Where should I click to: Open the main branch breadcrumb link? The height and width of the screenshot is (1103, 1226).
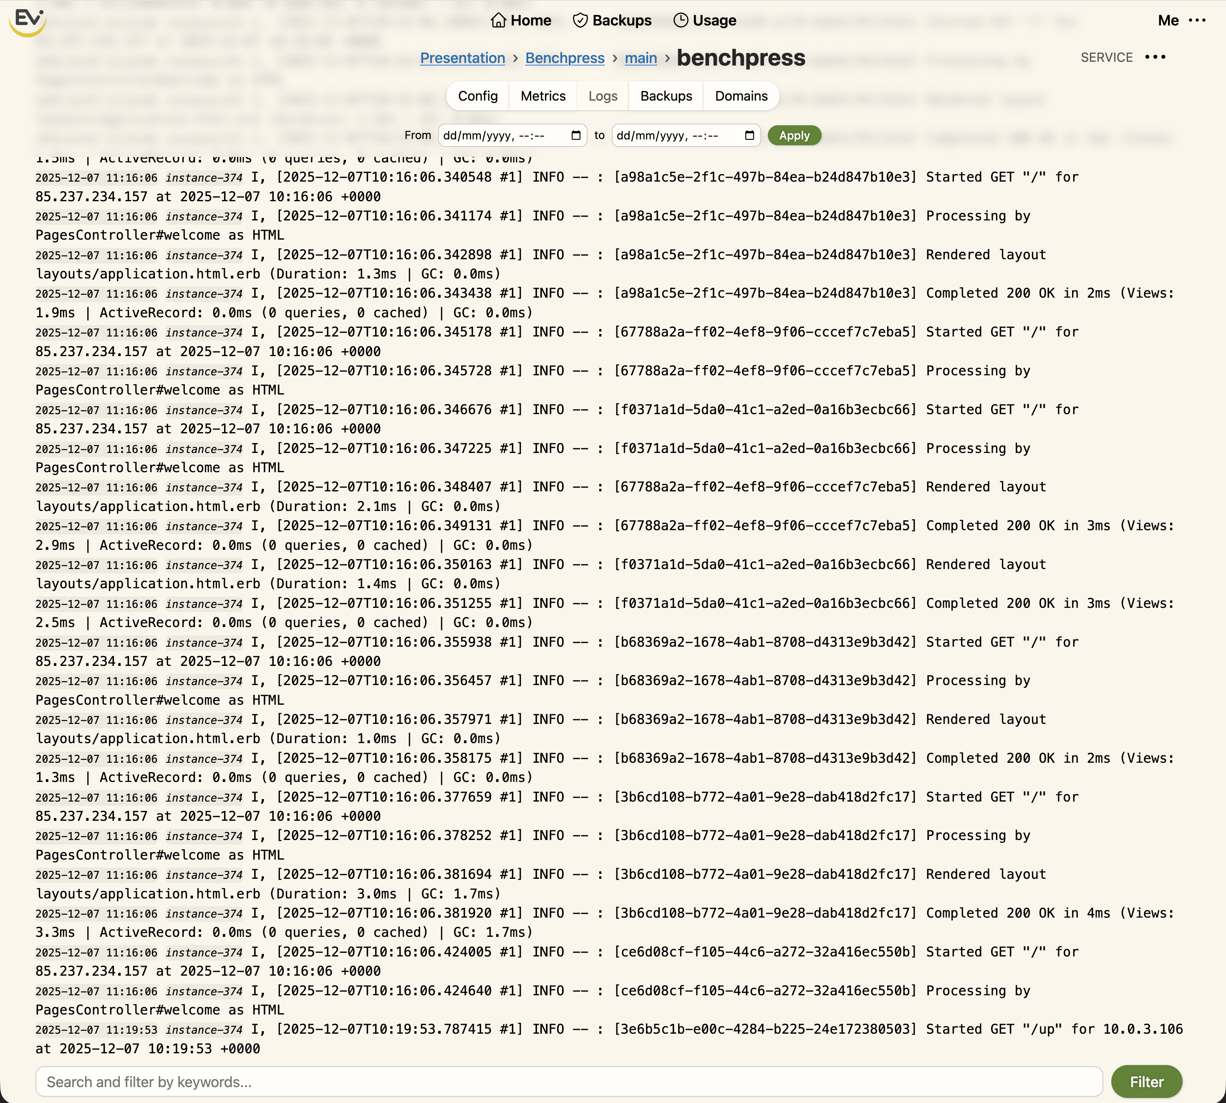(640, 58)
